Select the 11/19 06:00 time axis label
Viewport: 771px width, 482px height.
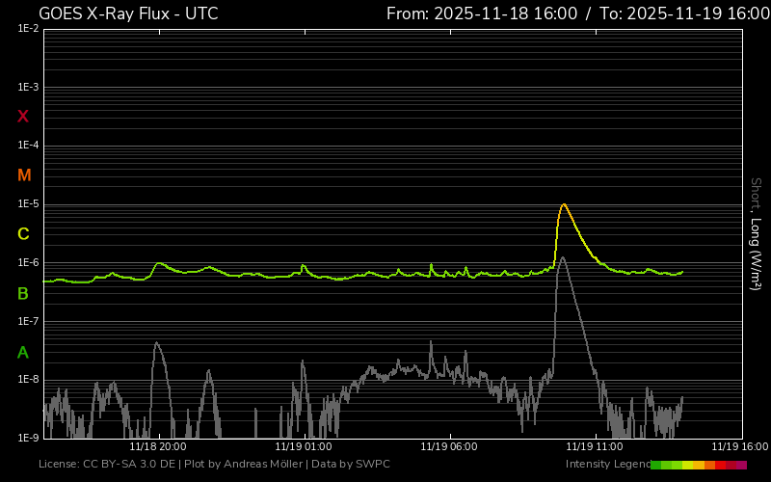pos(449,446)
